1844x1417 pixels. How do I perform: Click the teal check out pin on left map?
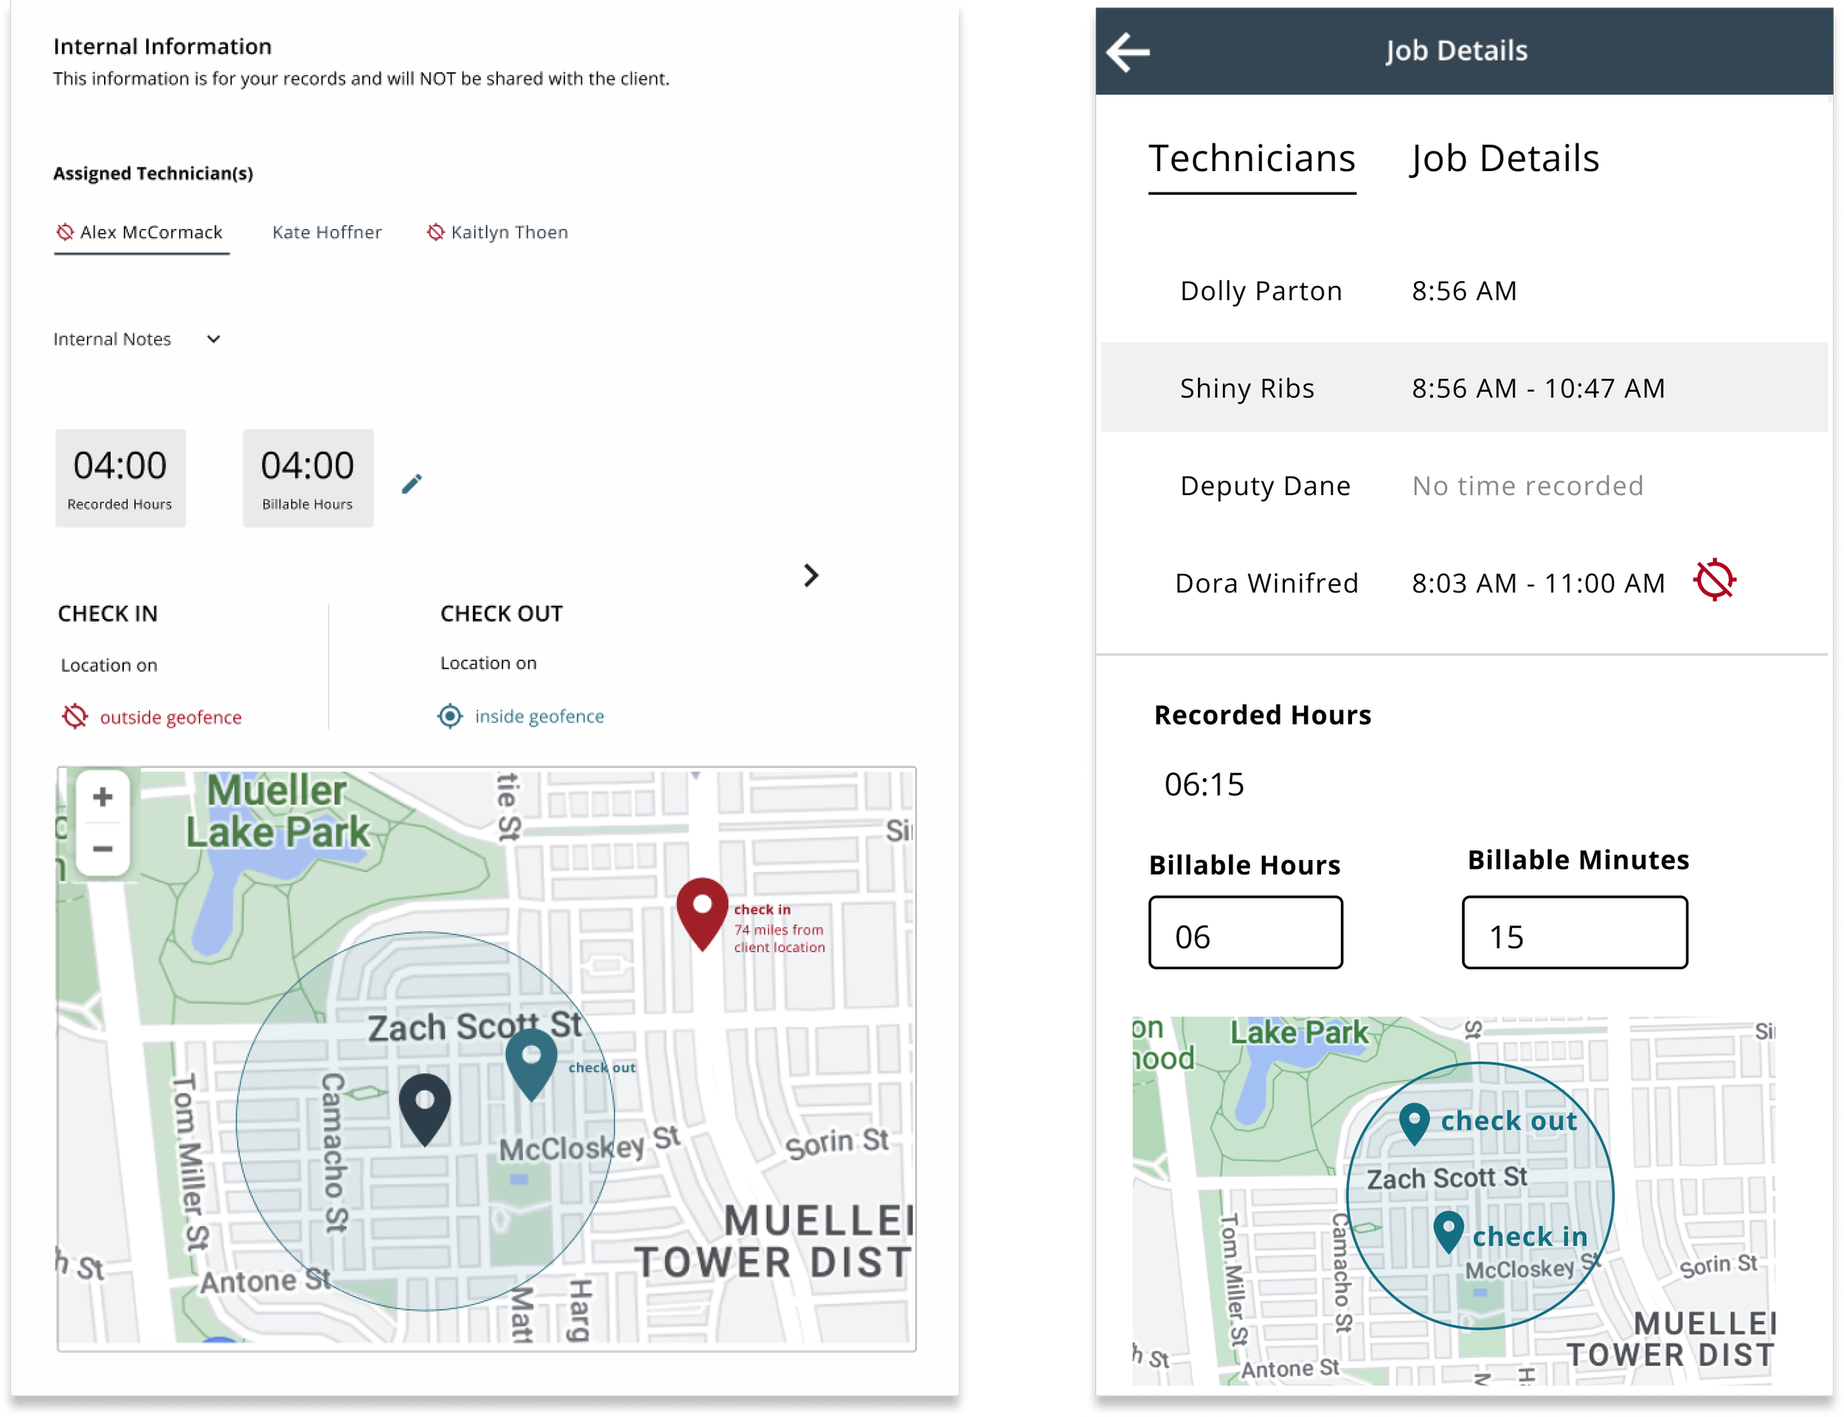pyautogui.click(x=531, y=1061)
